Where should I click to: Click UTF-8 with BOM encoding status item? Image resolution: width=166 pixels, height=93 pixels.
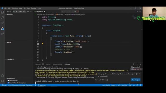click(x=122, y=85)
